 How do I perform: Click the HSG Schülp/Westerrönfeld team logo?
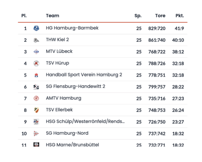pos(36,122)
